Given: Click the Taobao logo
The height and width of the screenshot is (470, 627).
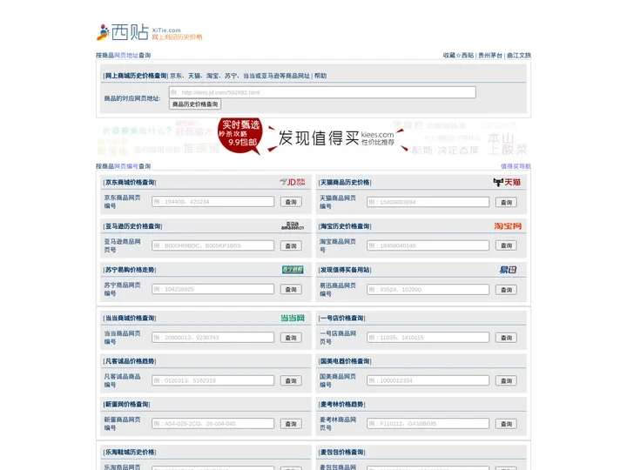Looking at the screenshot, I should (x=508, y=225).
